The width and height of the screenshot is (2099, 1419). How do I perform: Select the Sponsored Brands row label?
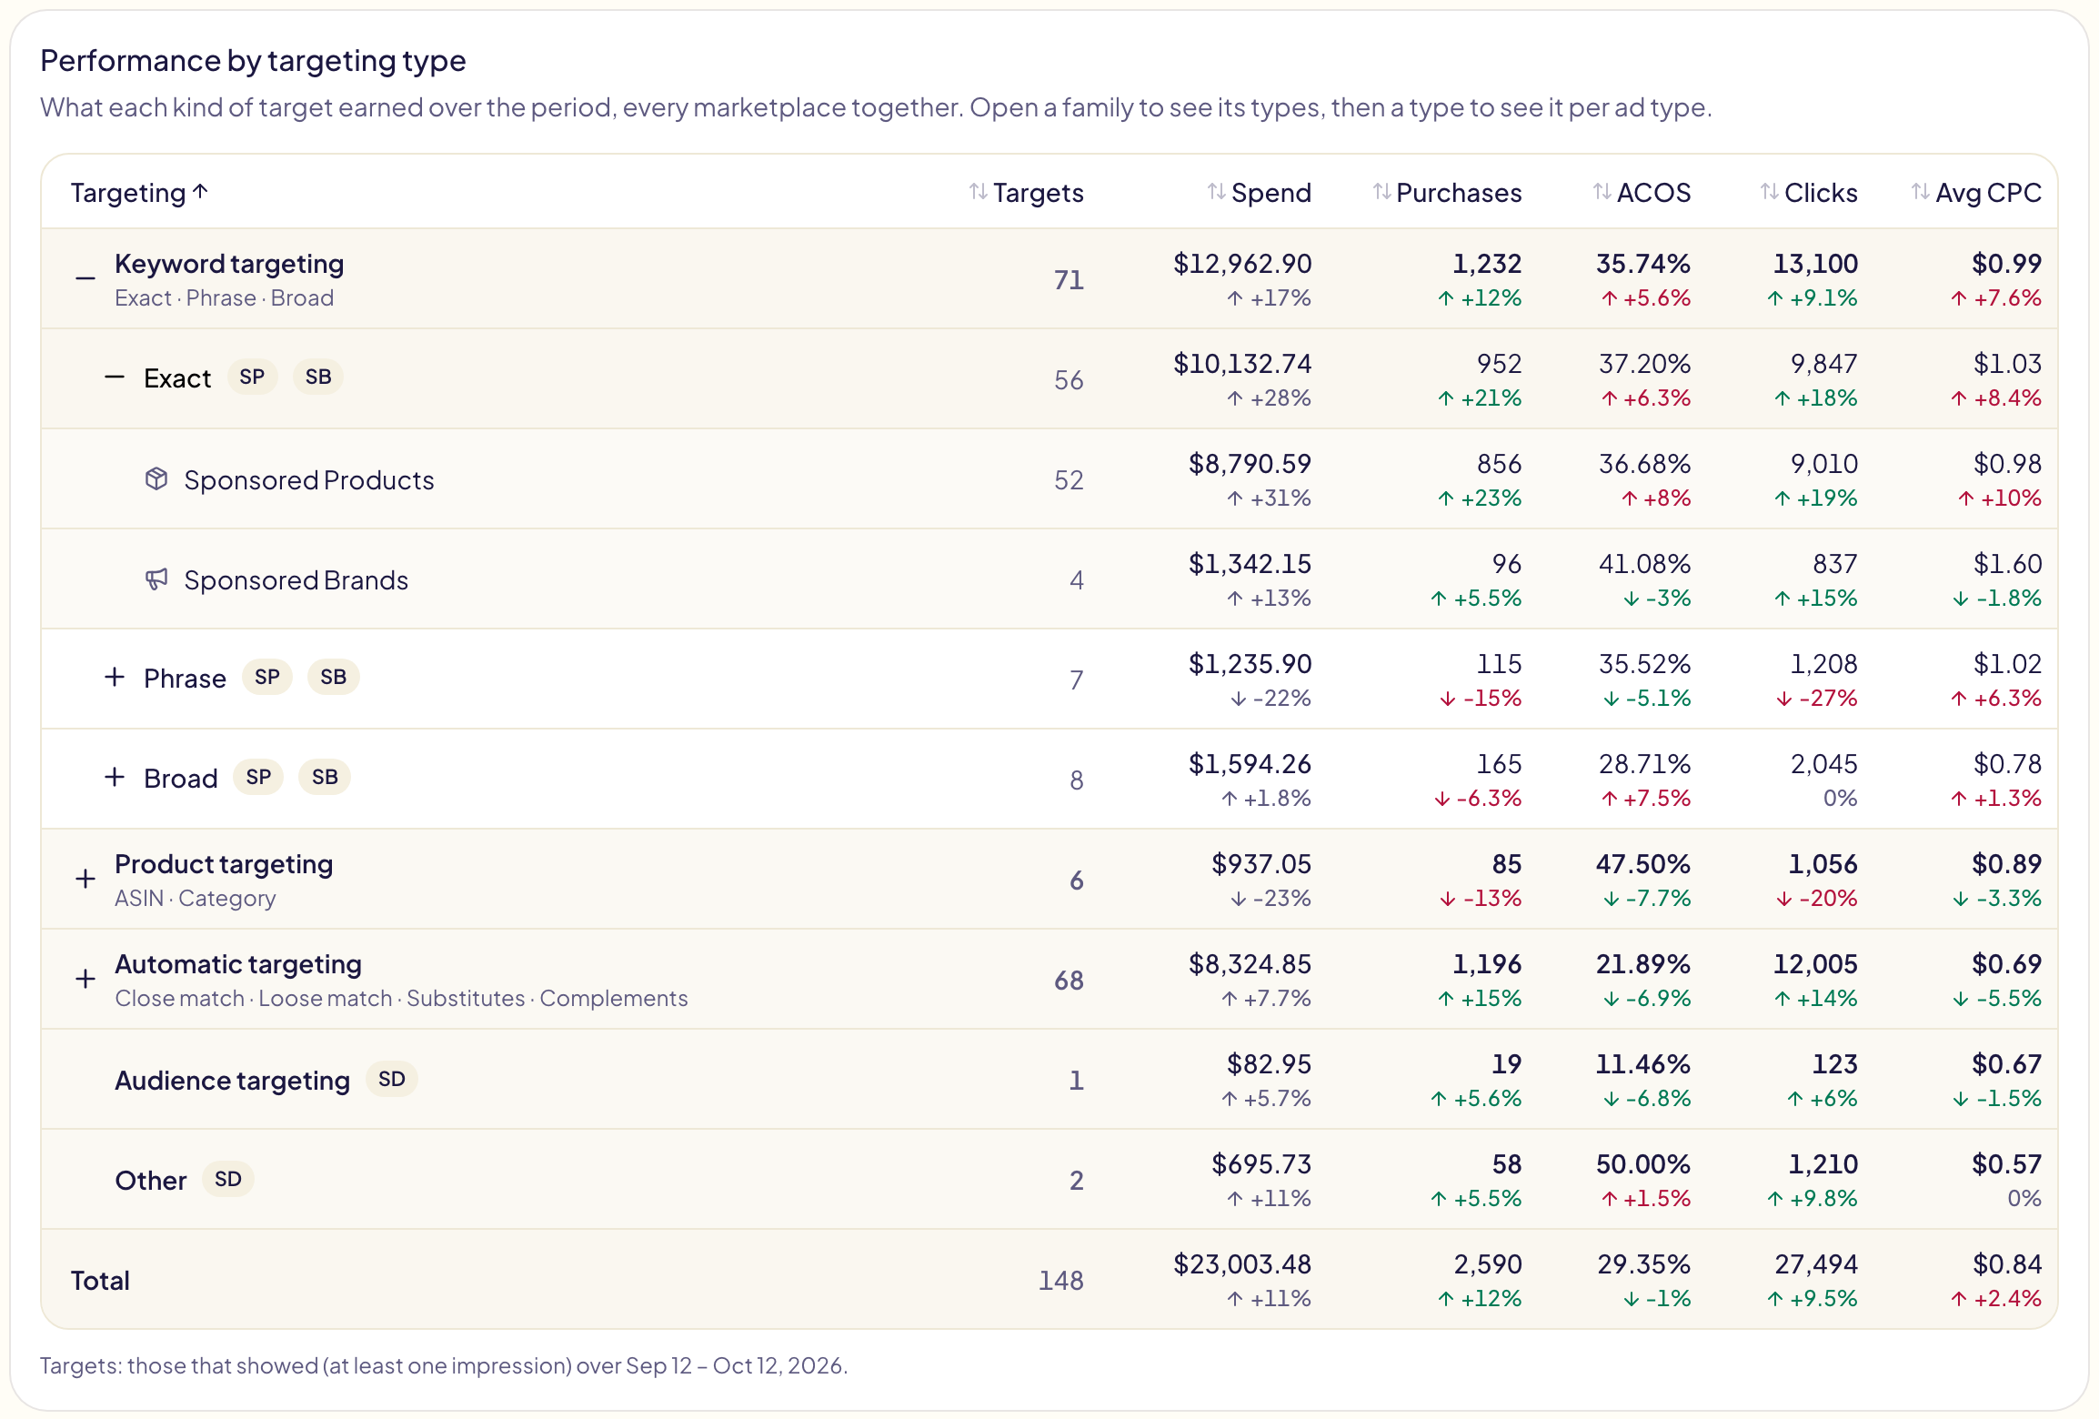point(296,580)
